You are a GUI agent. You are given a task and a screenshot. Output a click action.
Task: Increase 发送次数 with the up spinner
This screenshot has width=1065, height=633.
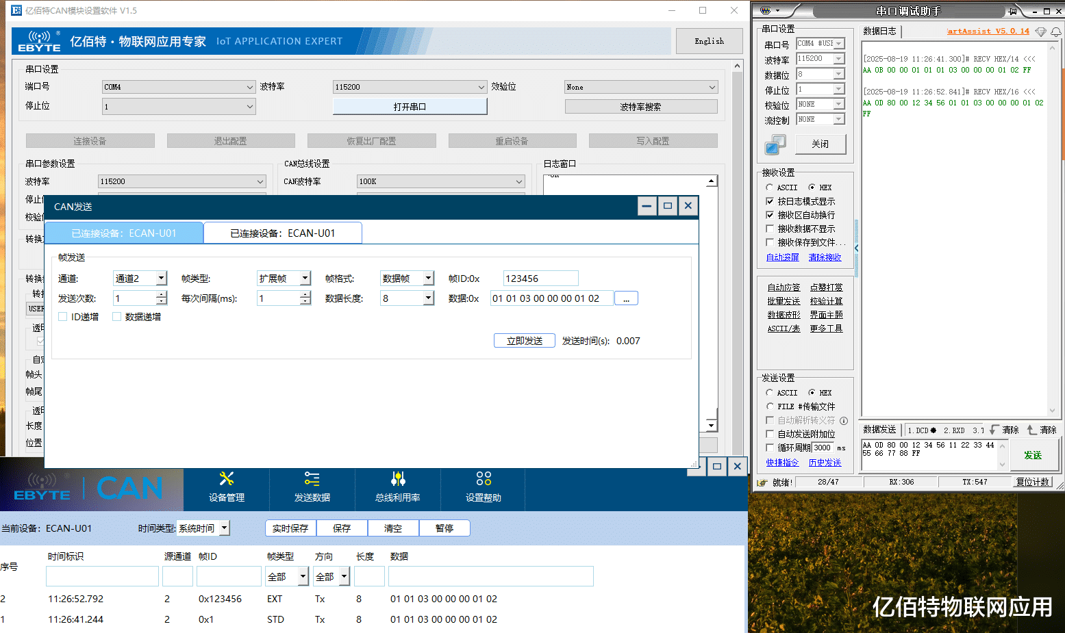(x=162, y=294)
